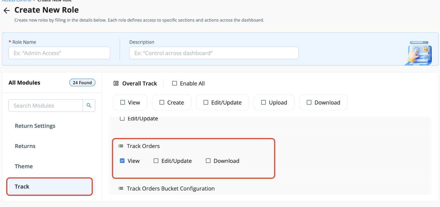Toggle the overall View permission chip
Viewport: 440px width, 207px height.
[x=130, y=102]
